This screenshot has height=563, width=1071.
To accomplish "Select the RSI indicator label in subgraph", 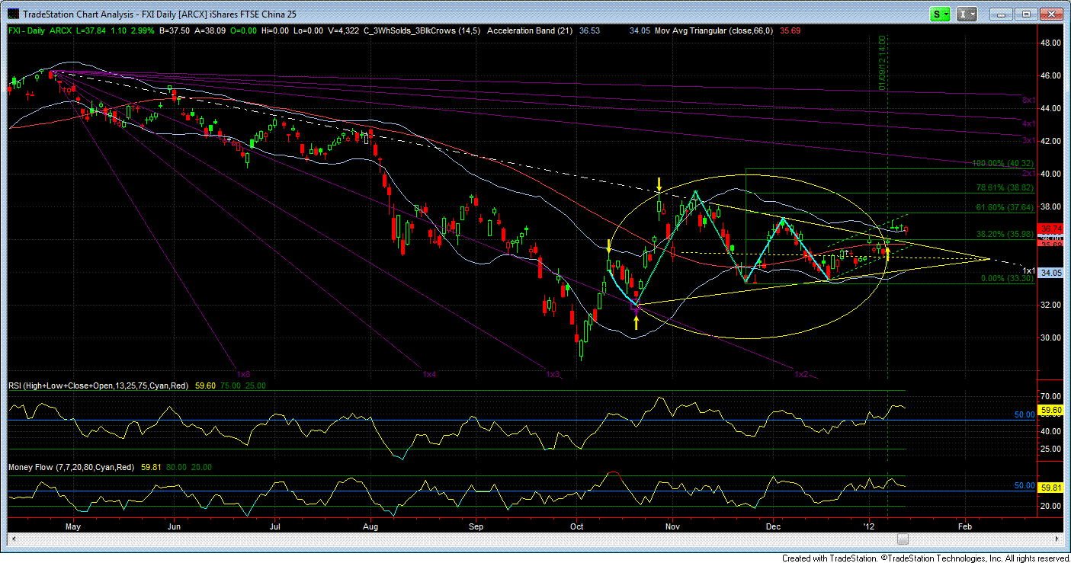I will click(99, 386).
